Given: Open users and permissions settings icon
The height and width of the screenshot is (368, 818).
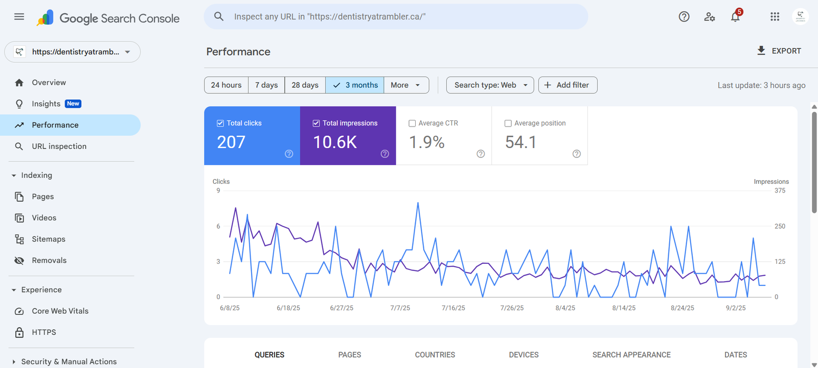Looking at the screenshot, I should [709, 17].
